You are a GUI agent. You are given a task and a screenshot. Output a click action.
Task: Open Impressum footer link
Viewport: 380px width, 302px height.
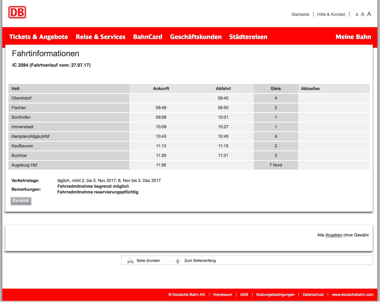(223, 295)
